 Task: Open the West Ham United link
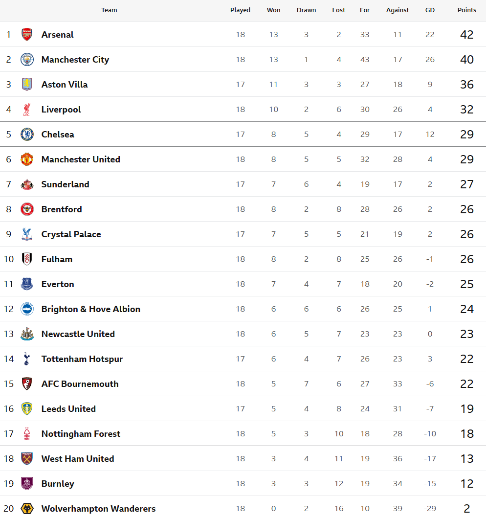78,459
